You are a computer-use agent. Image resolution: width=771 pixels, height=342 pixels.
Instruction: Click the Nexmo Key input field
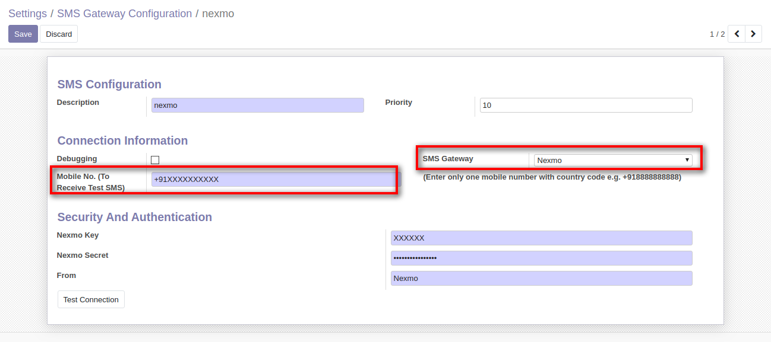541,238
